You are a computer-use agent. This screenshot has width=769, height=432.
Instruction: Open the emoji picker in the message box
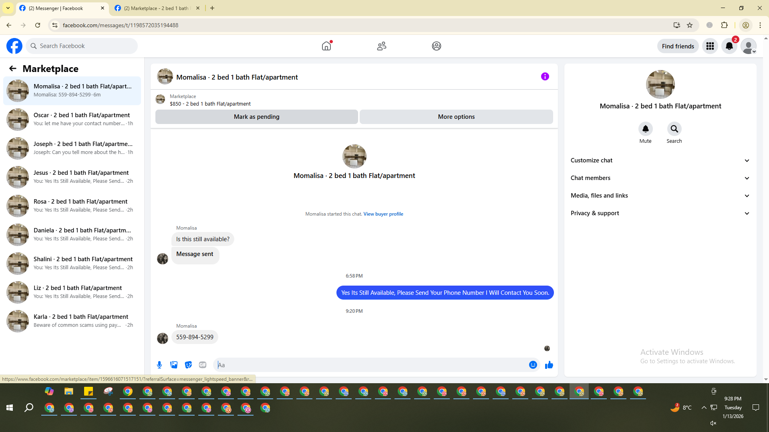tap(533, 365)
